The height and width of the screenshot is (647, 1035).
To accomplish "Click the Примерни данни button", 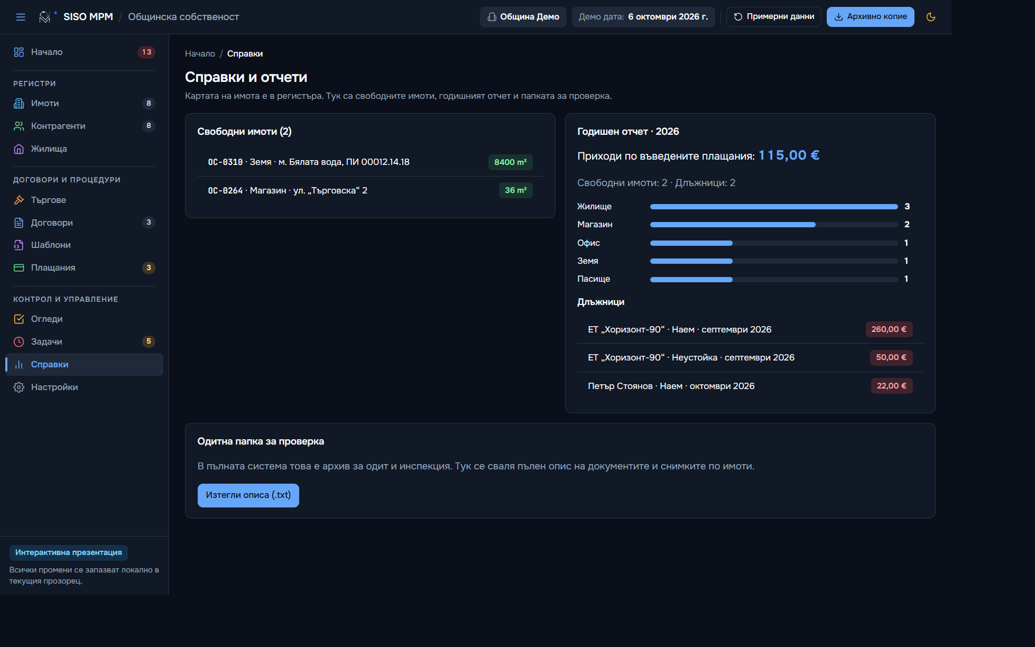I will click(x=773, y=17).
